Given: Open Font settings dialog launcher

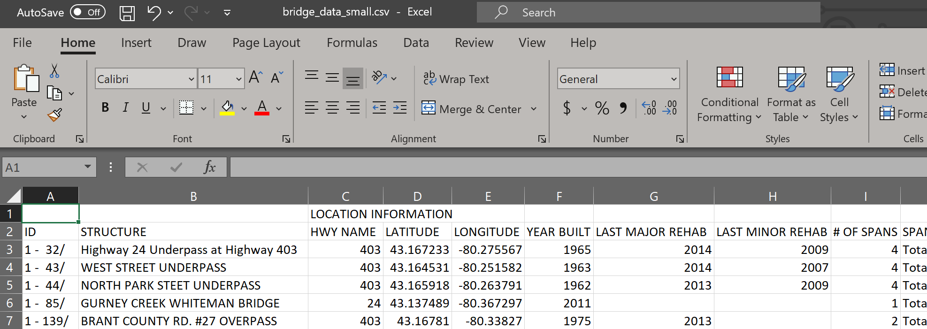Looking at the screenshot, I should point(286,139).
